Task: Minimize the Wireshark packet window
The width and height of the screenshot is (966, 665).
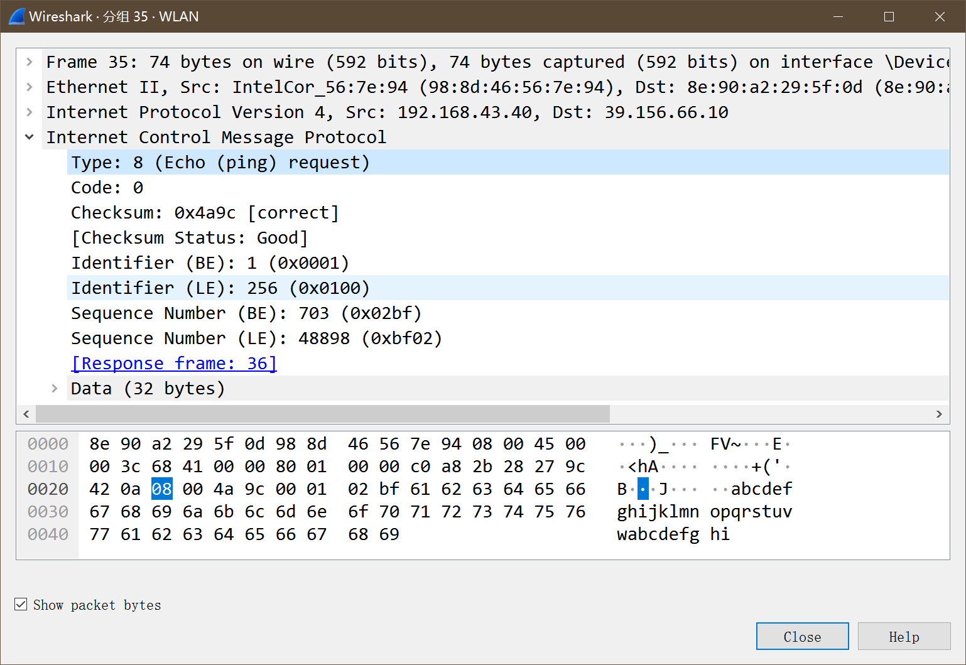Action: tap(838, 16)
